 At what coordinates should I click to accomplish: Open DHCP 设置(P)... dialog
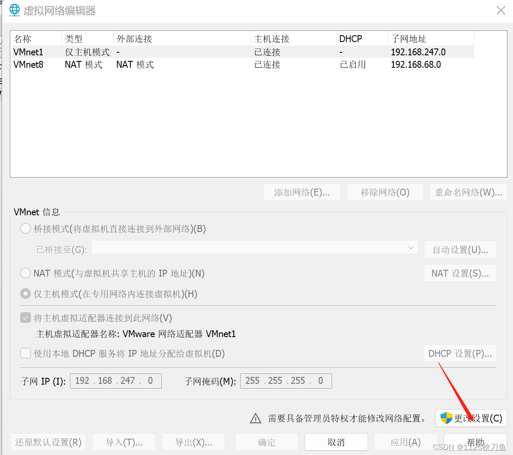tap(460, 353)
